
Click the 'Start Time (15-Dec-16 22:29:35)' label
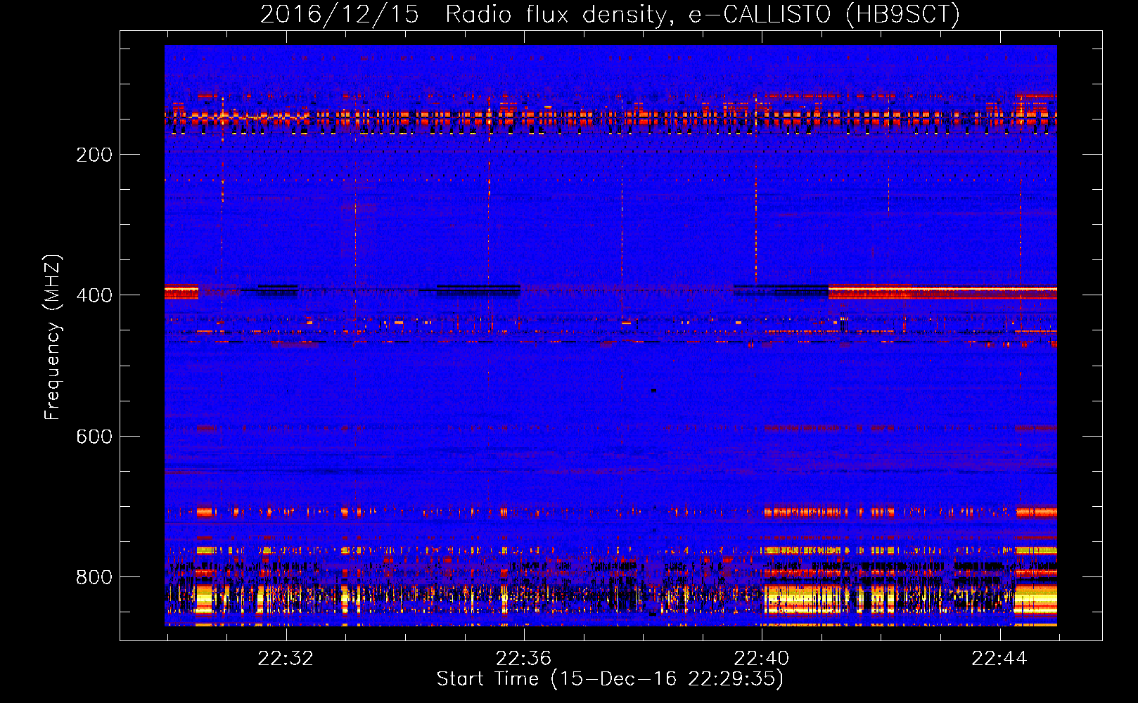(610, 679)
